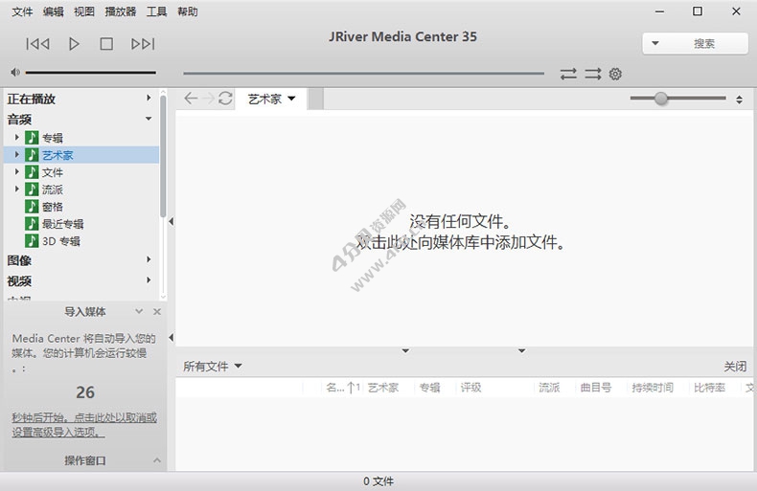Sort by 评级 column header
The height and width of the screenshot is (491, 757).
click(470, 388)
